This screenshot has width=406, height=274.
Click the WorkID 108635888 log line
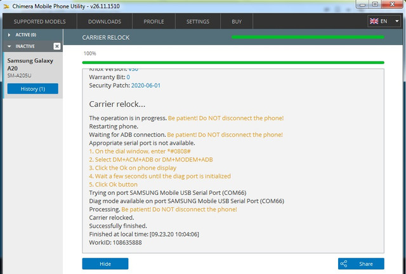(x=115, y=242)
